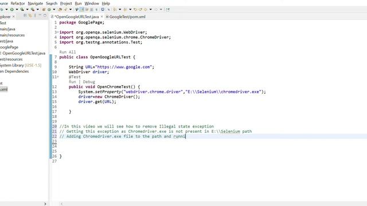Click the "webdriver.chrome.driver" string literal
Viewport: 367px width, 206px height.
(x=153, y=92)
